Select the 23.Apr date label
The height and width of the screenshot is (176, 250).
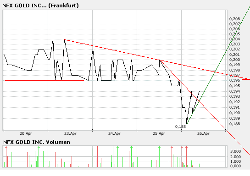point(70,133)
